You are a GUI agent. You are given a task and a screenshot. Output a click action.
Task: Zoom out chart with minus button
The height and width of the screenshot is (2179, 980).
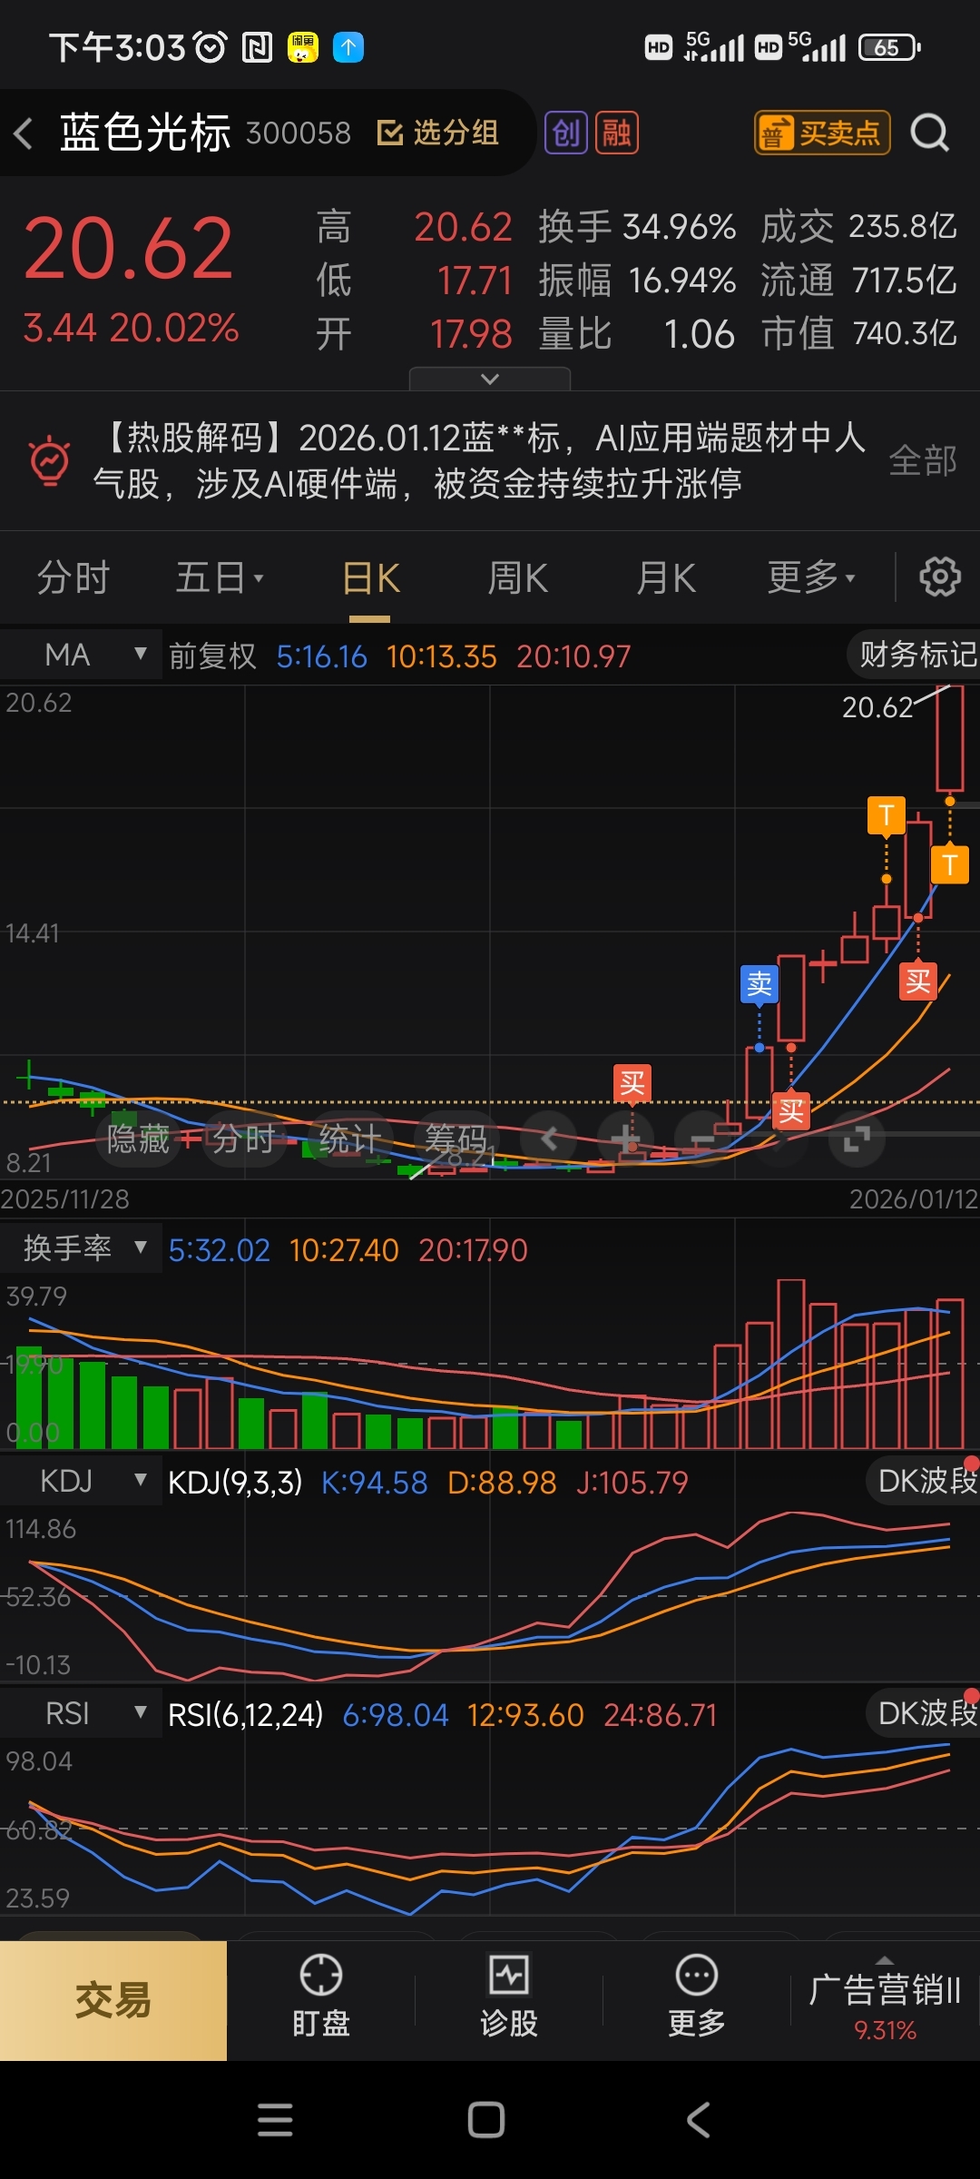(703, 1139)
